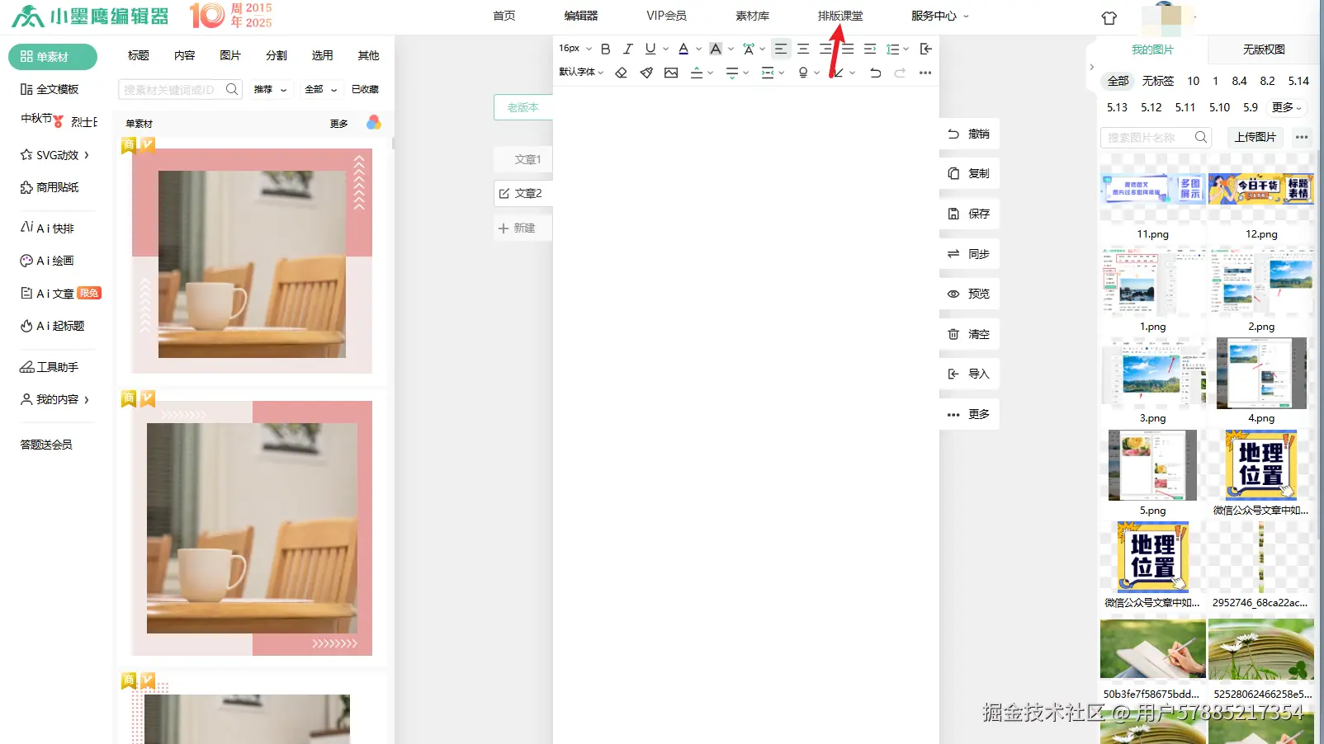
Task: Click the 预览 preview button
Action: (x=969, y=294)
